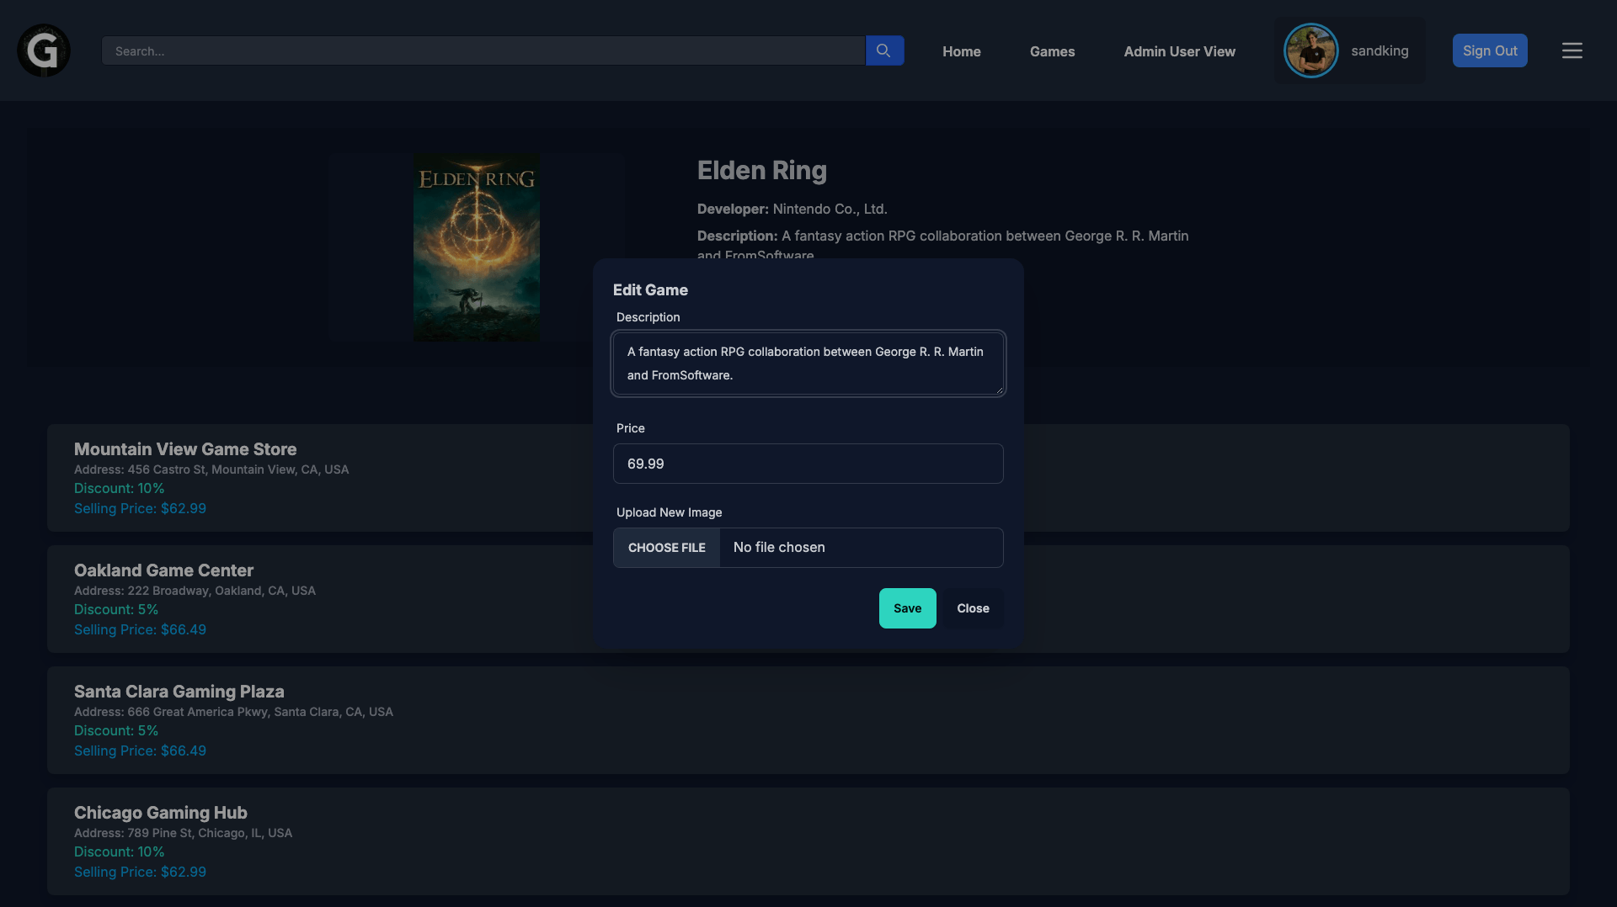Viewport: 1617px width, 907px height.
Task: Close the Edit Game dialog
Action: [973, 607]
